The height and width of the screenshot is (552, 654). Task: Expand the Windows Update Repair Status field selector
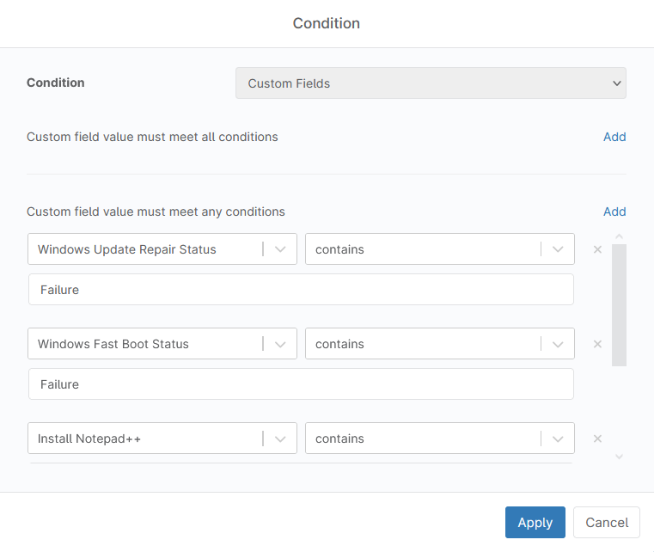(280, 249)
